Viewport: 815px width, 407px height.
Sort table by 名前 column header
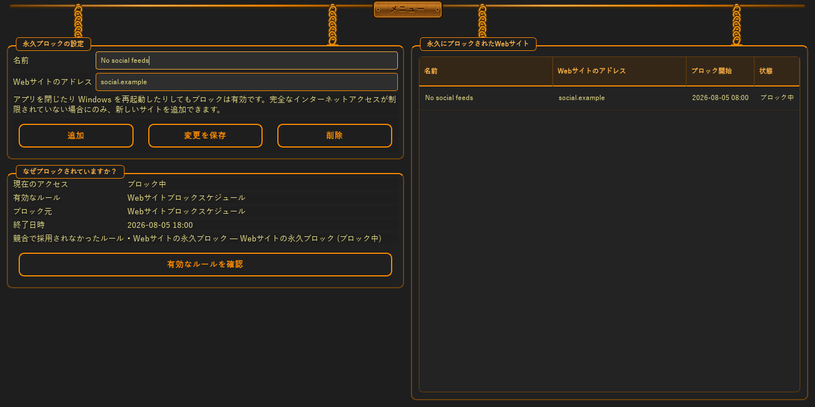pos(486,71)
